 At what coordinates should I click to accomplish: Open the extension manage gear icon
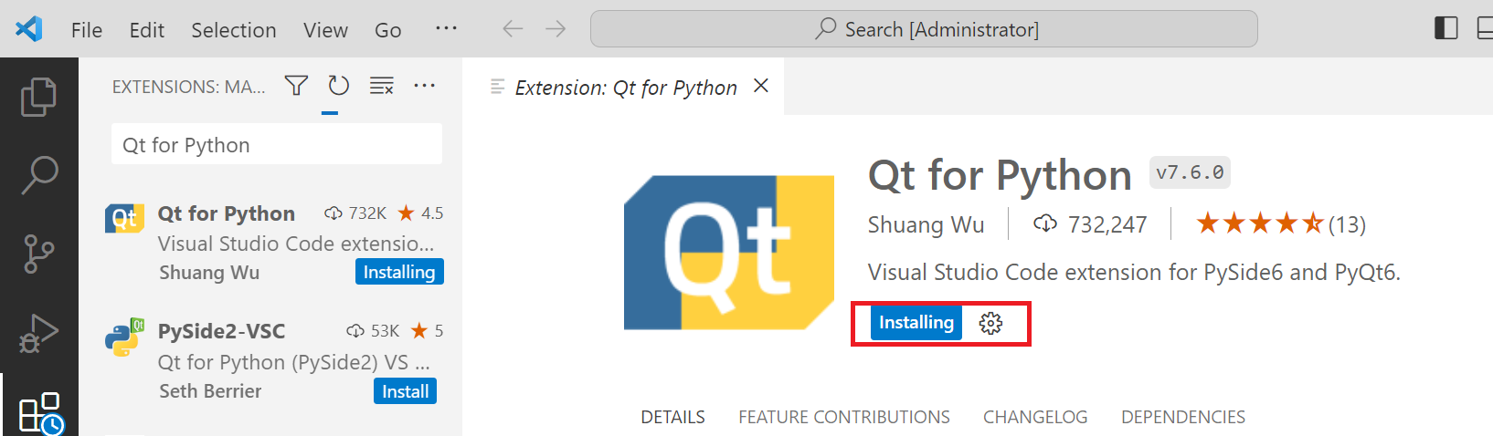tap(990, 323)
